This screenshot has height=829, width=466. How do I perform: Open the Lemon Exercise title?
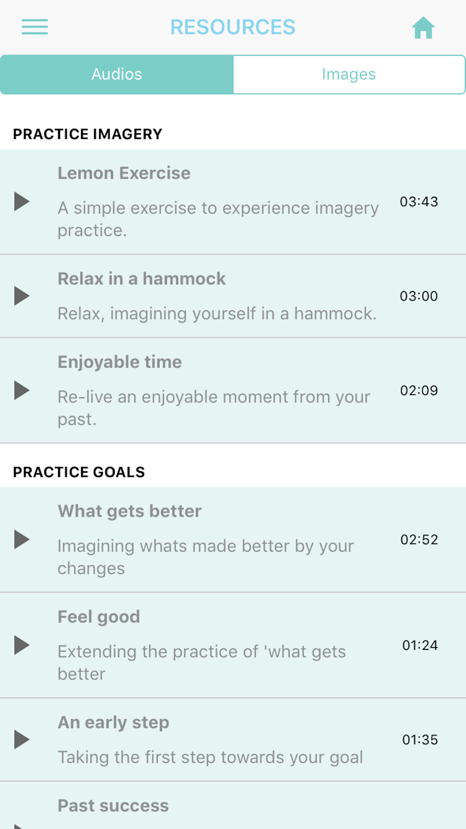(124, 173)
